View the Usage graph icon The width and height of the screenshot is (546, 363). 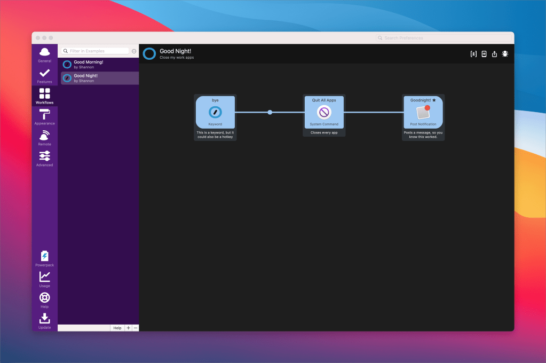click(44, 279)
